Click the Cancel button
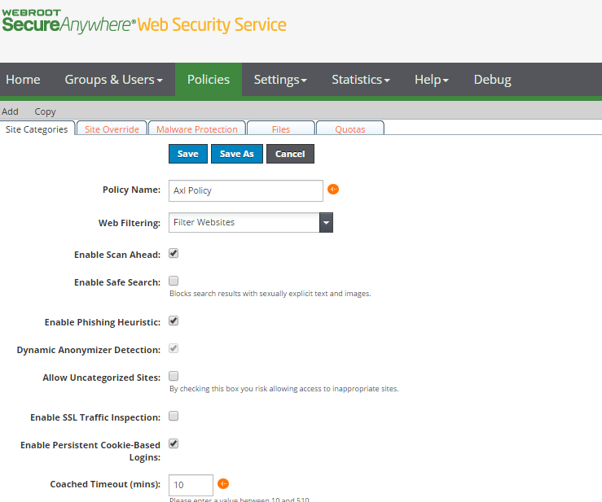 tap(290, 154)
